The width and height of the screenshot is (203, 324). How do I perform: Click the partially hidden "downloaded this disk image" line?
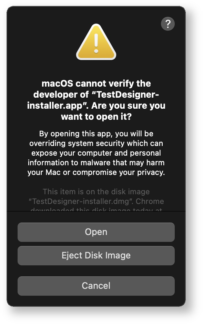coord(96,209)
